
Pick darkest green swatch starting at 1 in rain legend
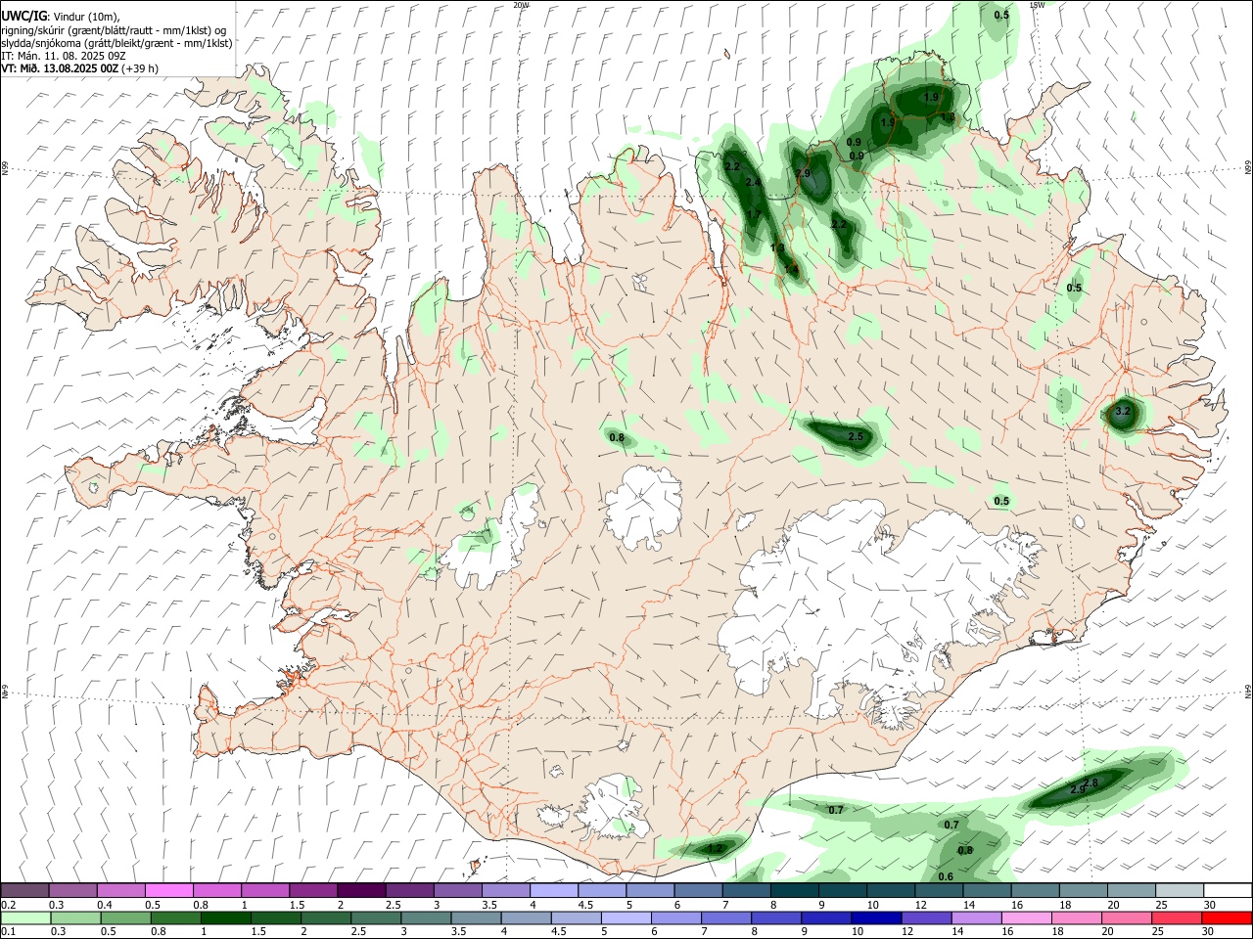pos(226,917)
